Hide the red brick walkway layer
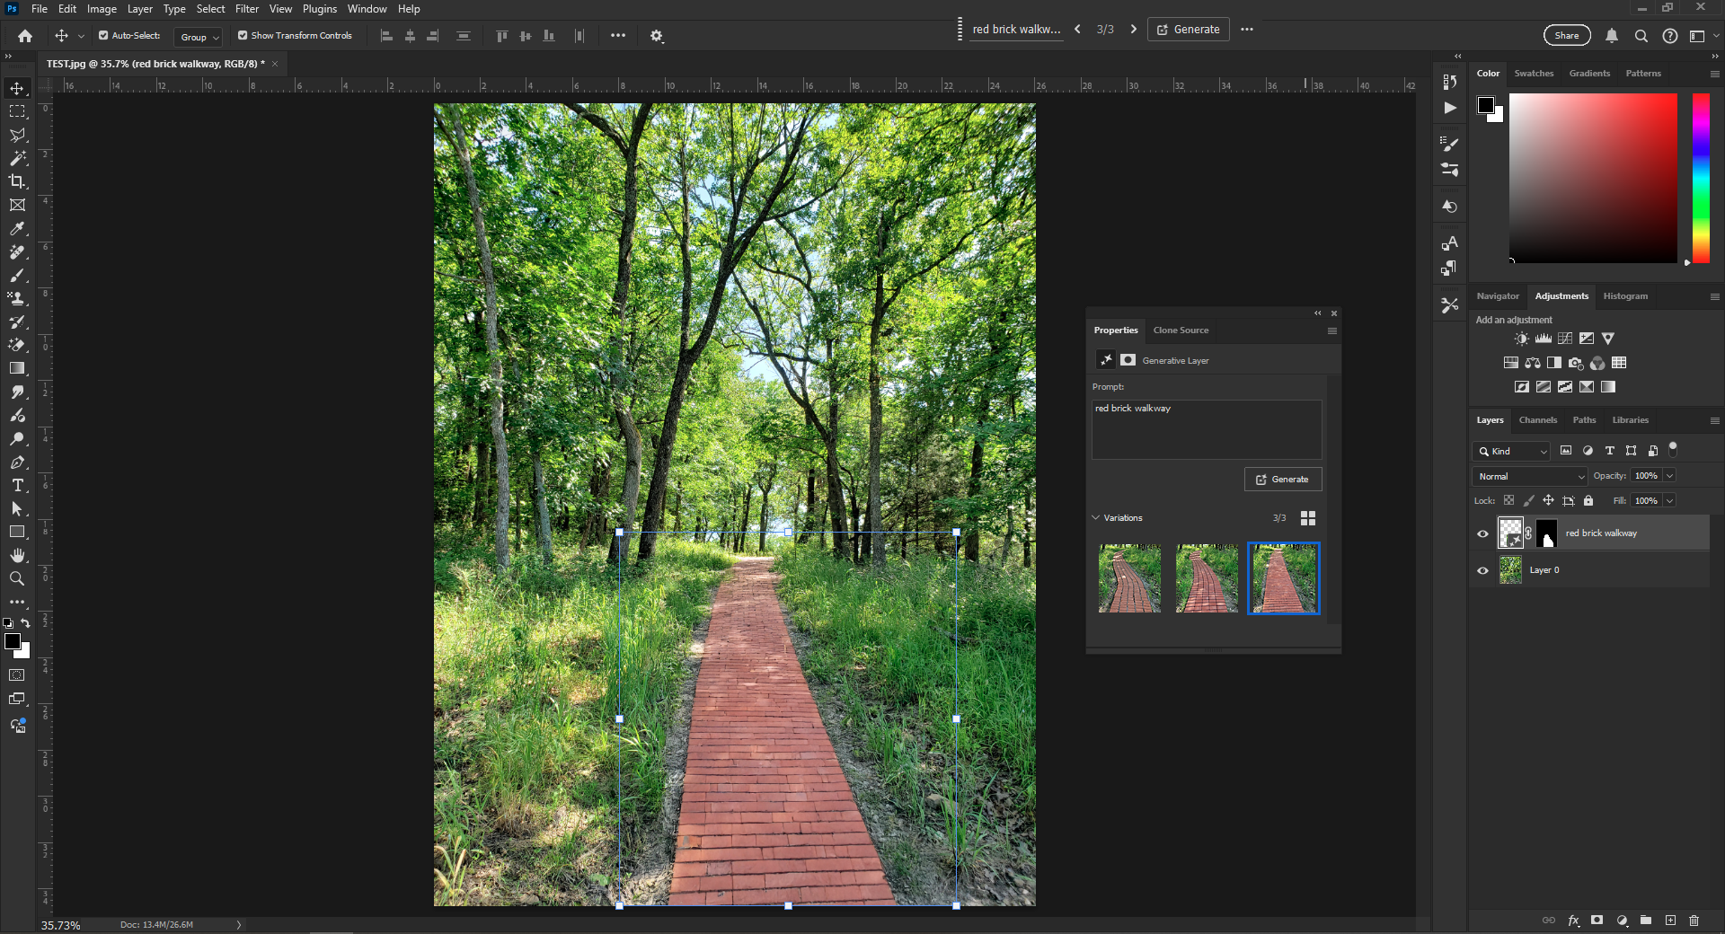1725x934 pixels. tap(1482, 533)
